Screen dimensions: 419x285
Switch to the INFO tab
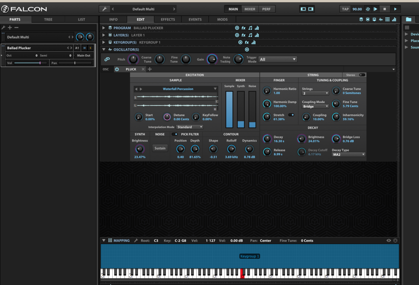click(x=113, y=20)
